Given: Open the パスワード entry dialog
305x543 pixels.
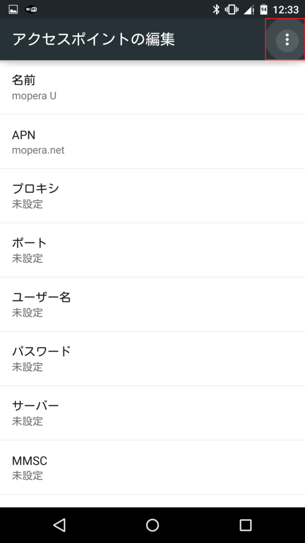Looking at the screenshot, I should 152,359.
